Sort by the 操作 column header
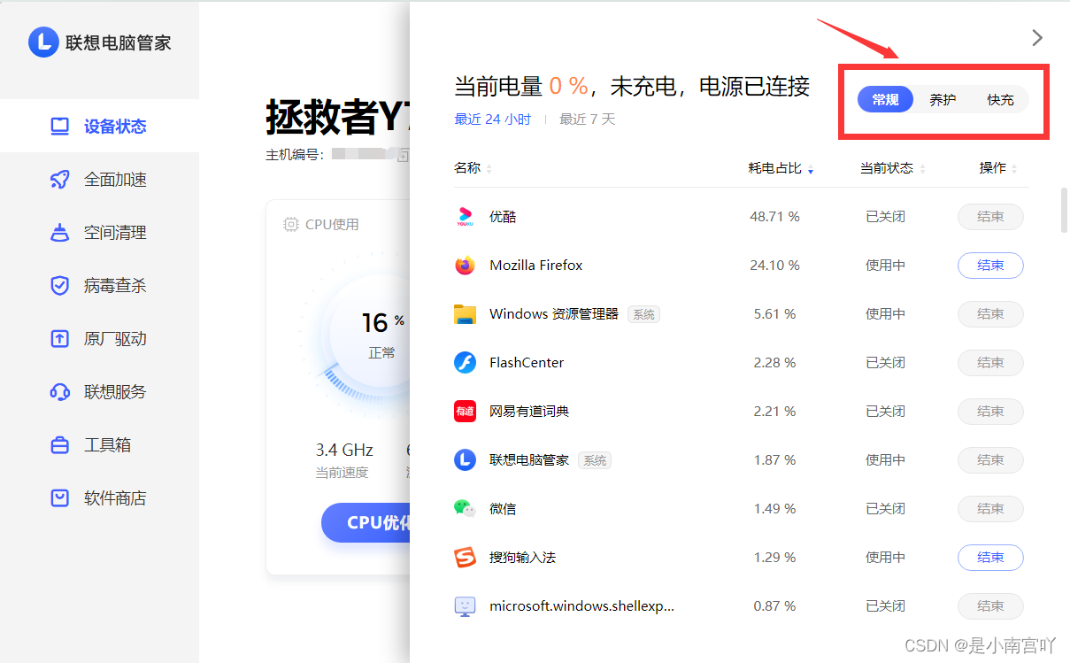1070x663 pixels. [998, 168]
